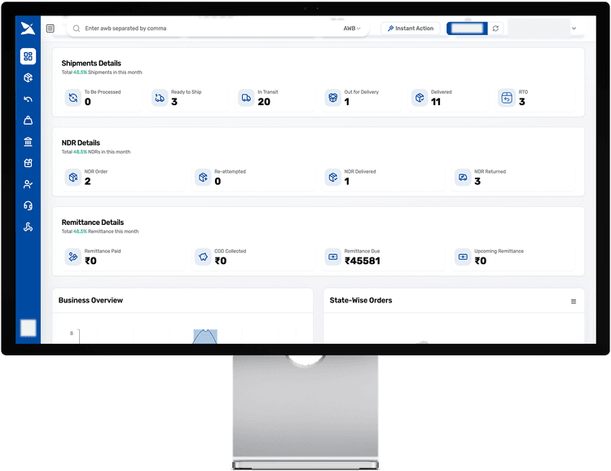This screenshot has height=471, width=611.
Task: Click the 'Ready to Ship' label
Action: (186, 92)
